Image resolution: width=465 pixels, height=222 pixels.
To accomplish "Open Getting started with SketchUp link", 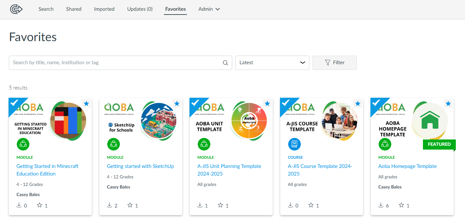I will [x=140, y=166].
